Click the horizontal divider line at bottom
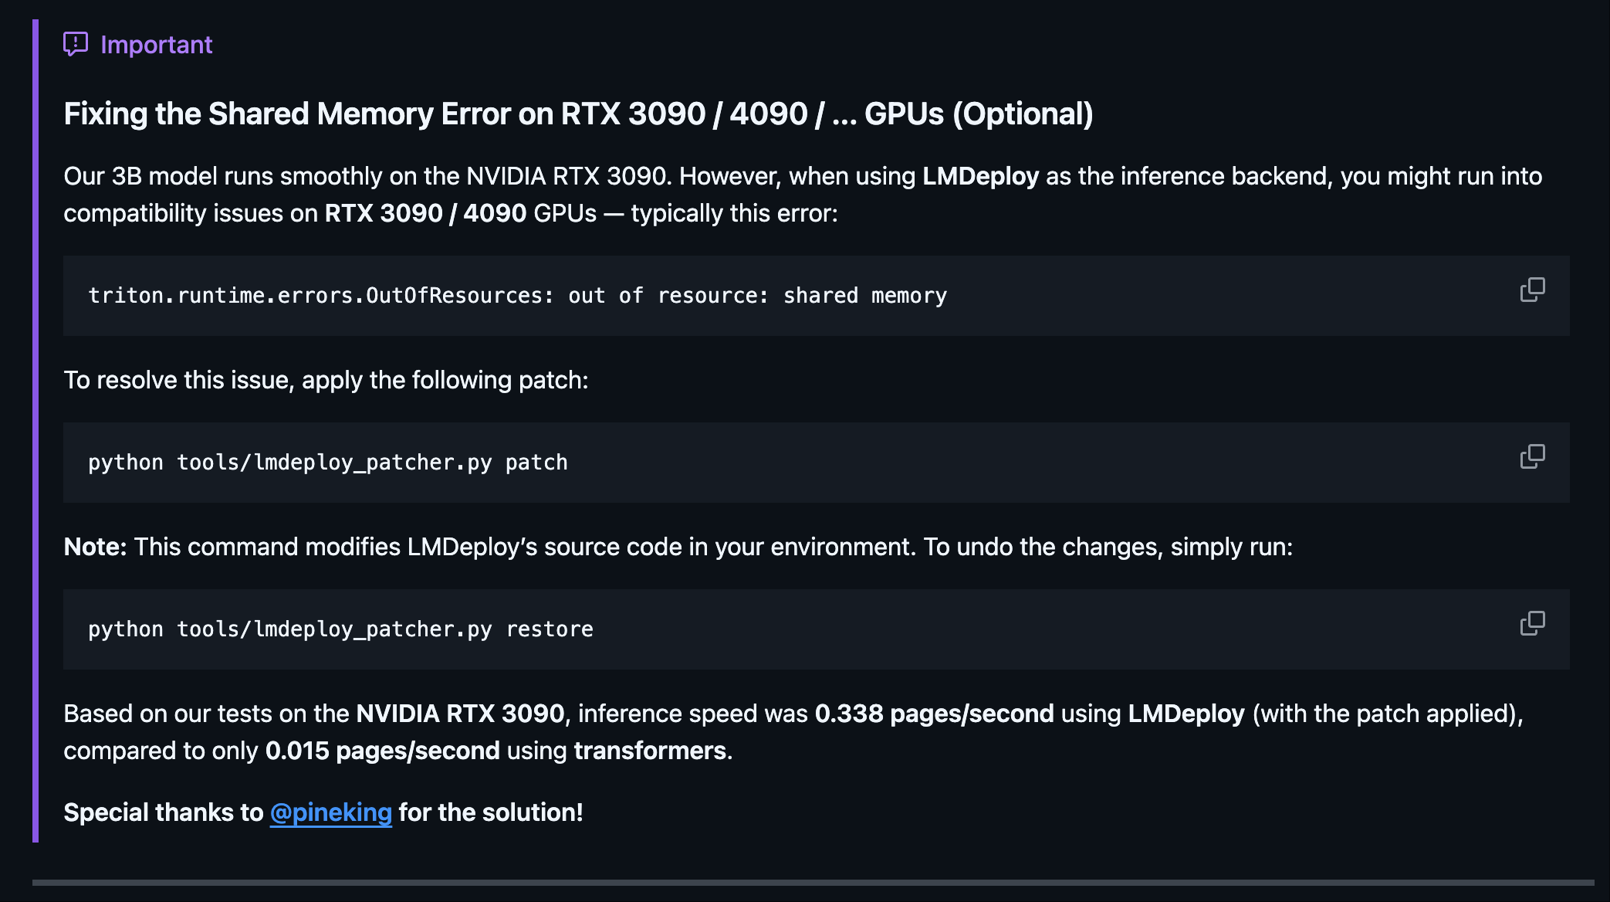Screen dimensions: 1610x902 [813, 882]
